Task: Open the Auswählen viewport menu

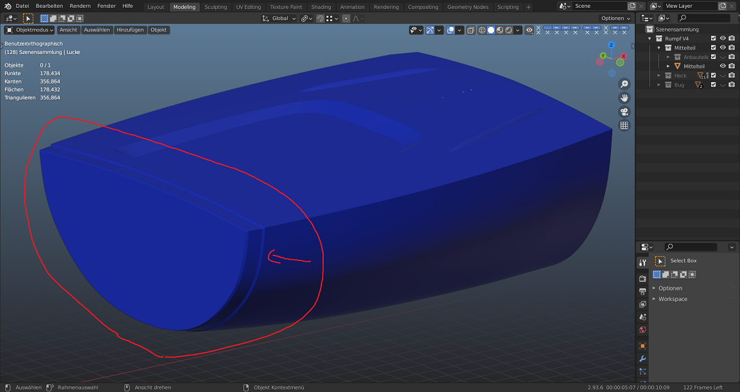Action: pyautogui.click(x=97, y=30)
